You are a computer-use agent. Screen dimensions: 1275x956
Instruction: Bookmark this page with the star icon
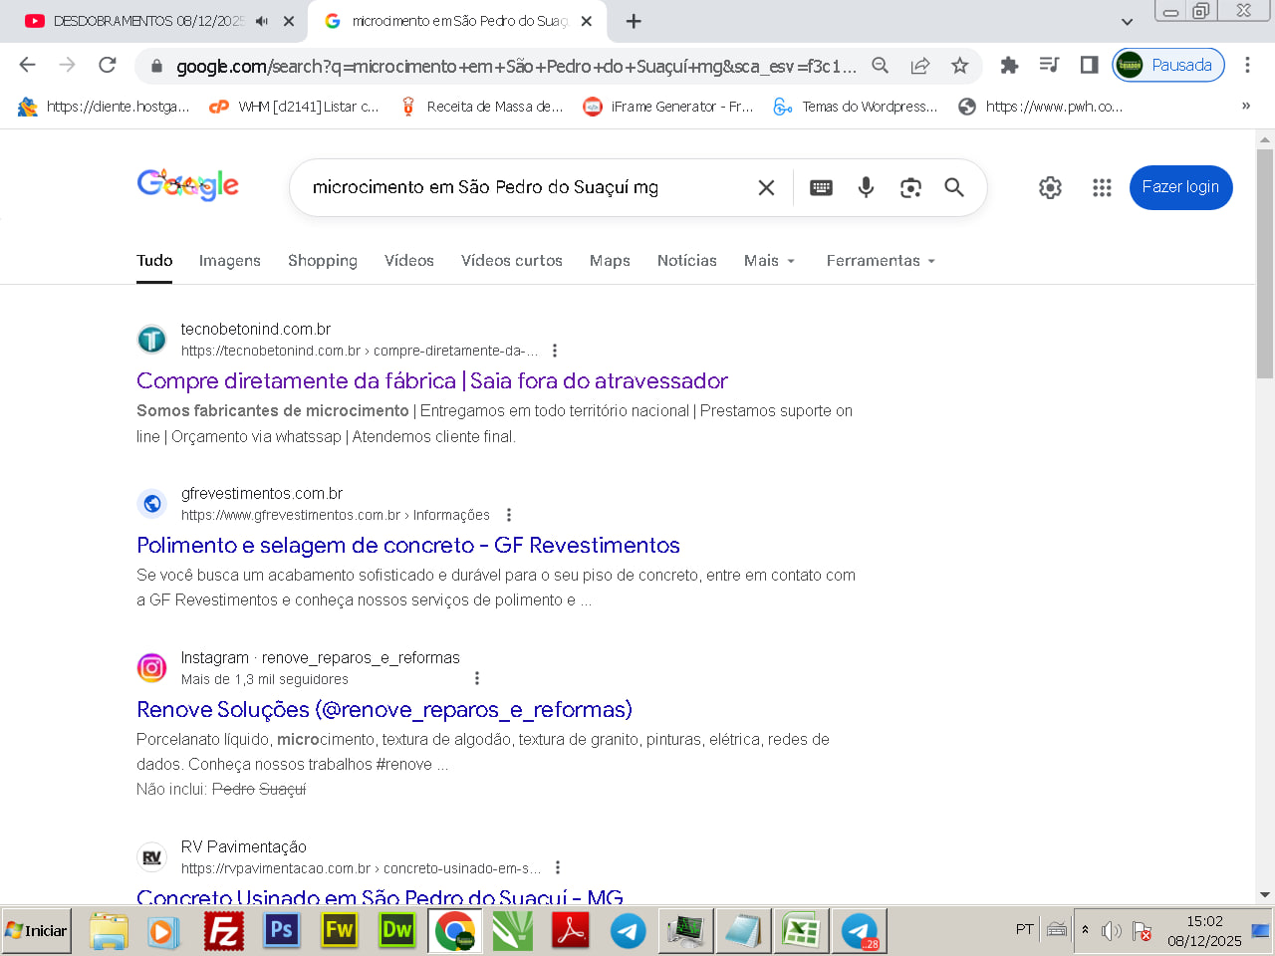[x=959, y=66]
